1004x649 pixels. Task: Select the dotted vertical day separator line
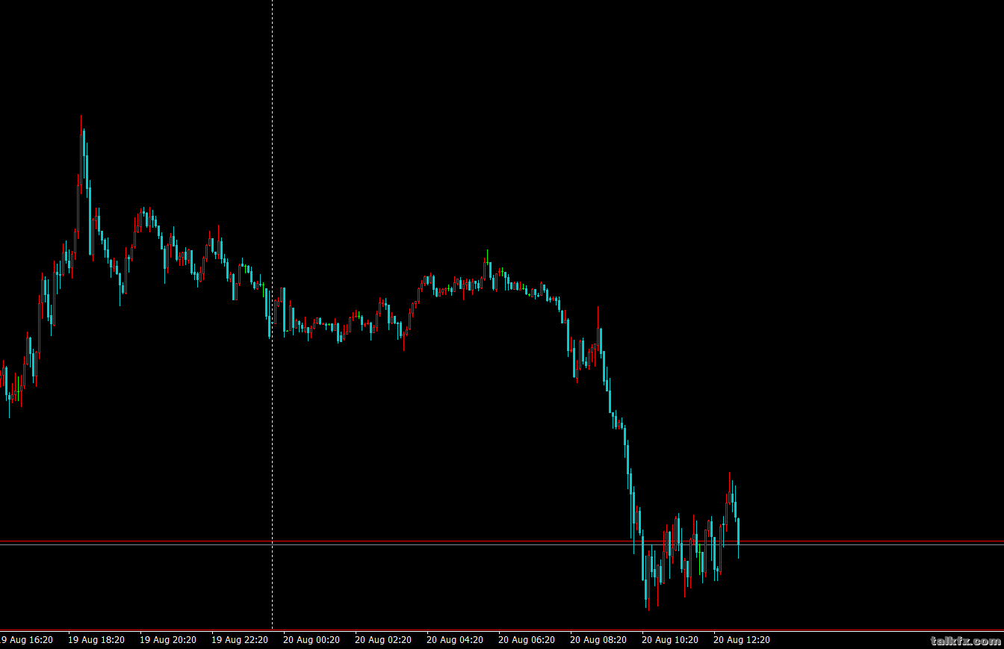[272, 314]
